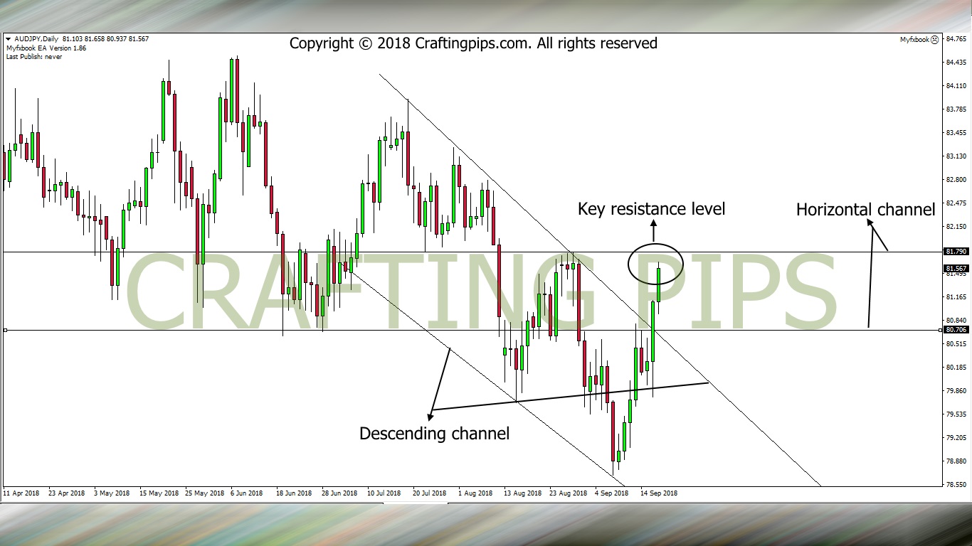The height and width of the screenshot is (546, 972).
Task: Click the 80.706 line price tag
Action: (x=956, y=330)
